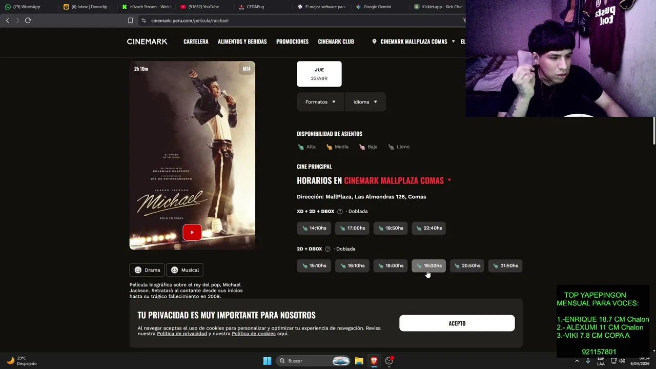
Task: Click the microphone tray icon
Action: 588,361
